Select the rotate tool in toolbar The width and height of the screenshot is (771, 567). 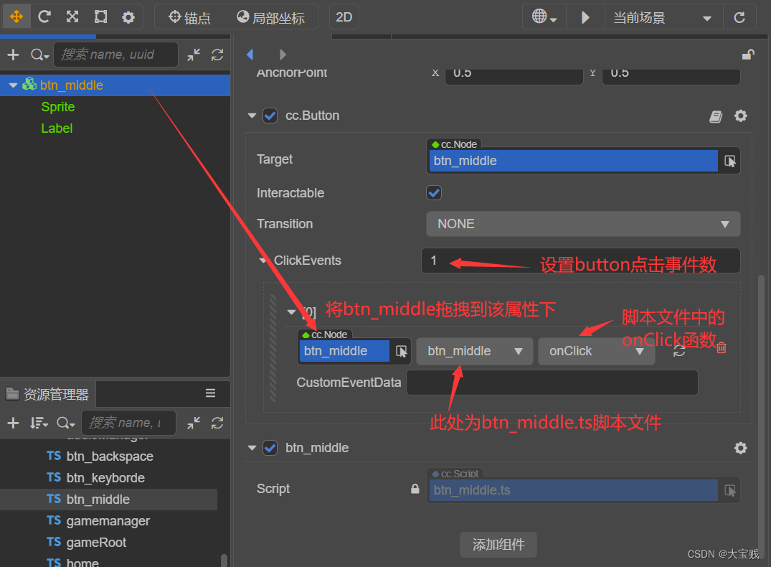(x=44, y=17)
